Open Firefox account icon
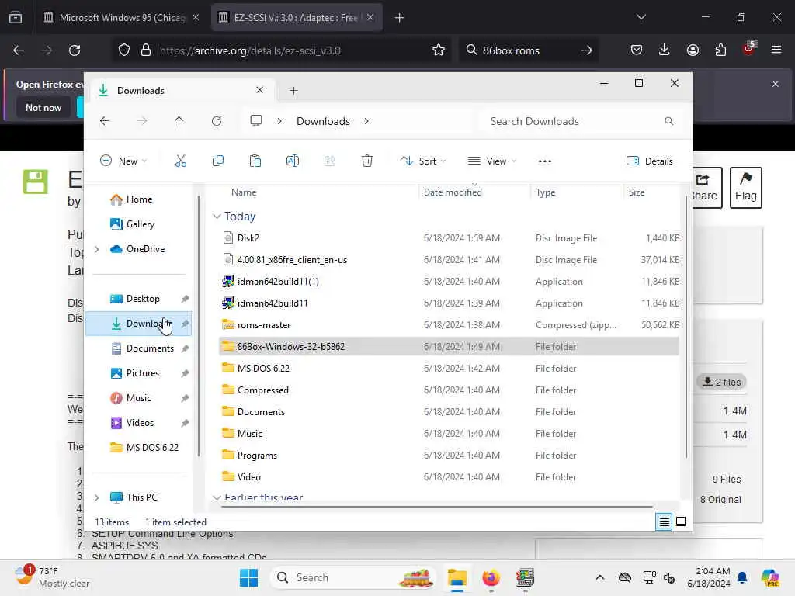Screen dimensions: 795x596 point(693,50)
